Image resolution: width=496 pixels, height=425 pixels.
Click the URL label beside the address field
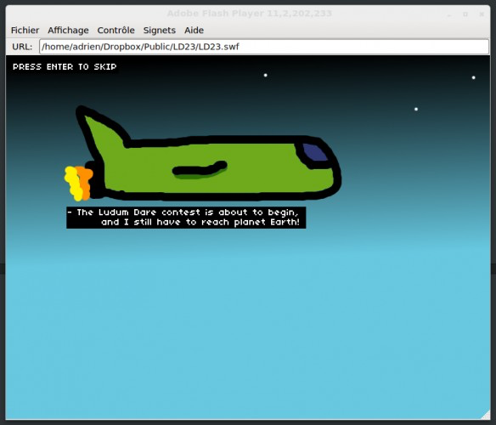22,47
